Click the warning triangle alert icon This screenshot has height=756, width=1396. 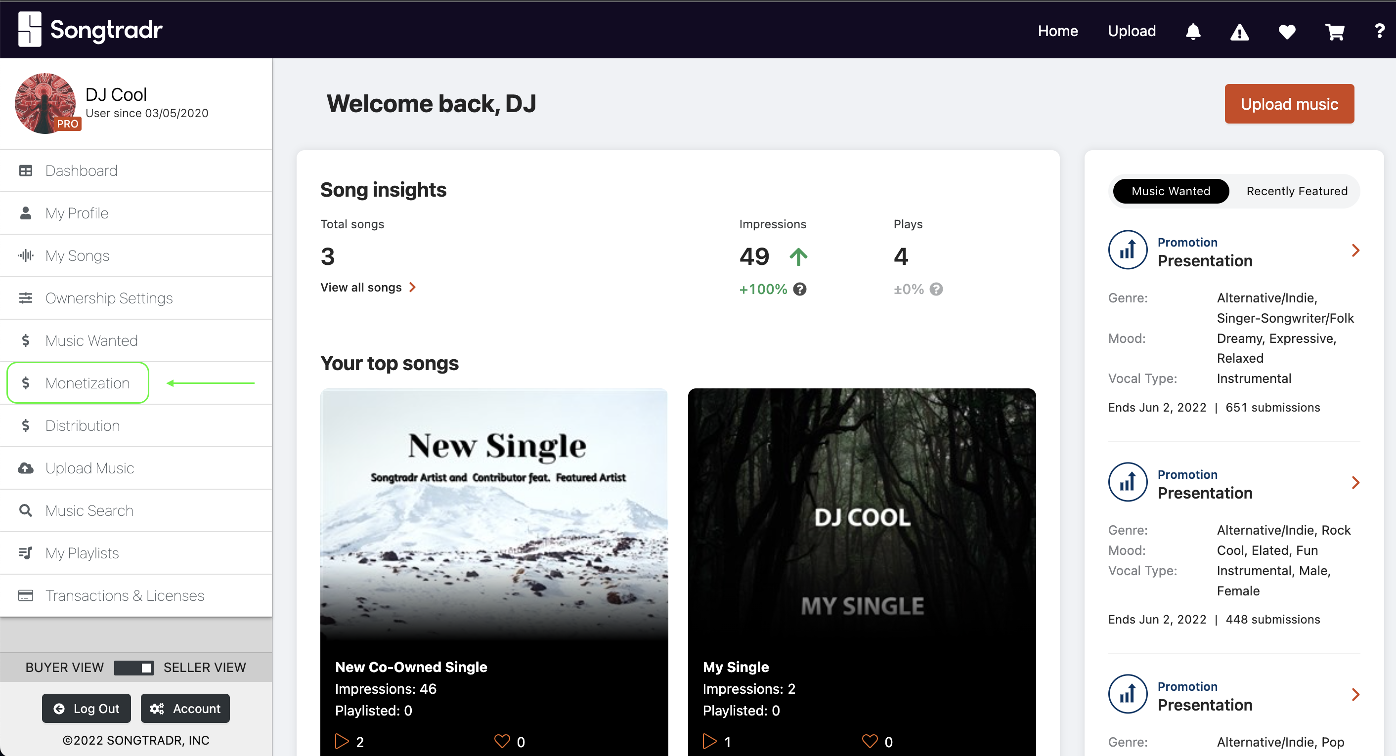click(1239, 32)
